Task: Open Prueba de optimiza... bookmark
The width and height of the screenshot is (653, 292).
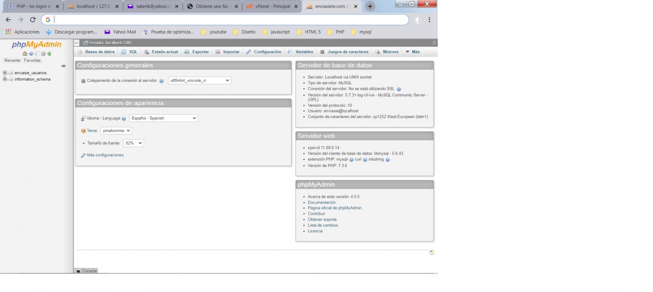Action: coord(168,32)
